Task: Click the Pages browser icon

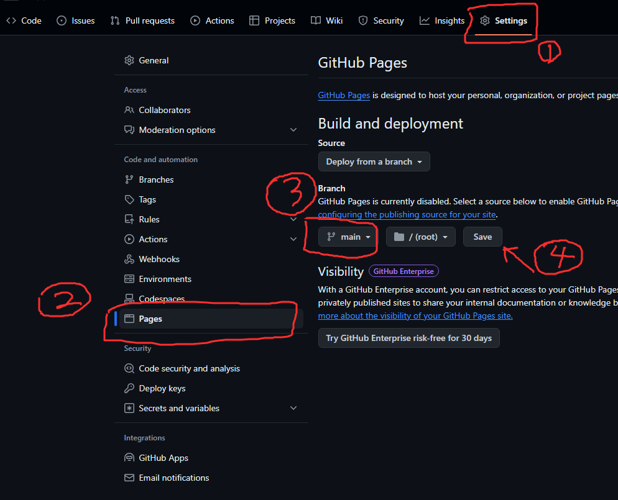Action: pos(129,319)
